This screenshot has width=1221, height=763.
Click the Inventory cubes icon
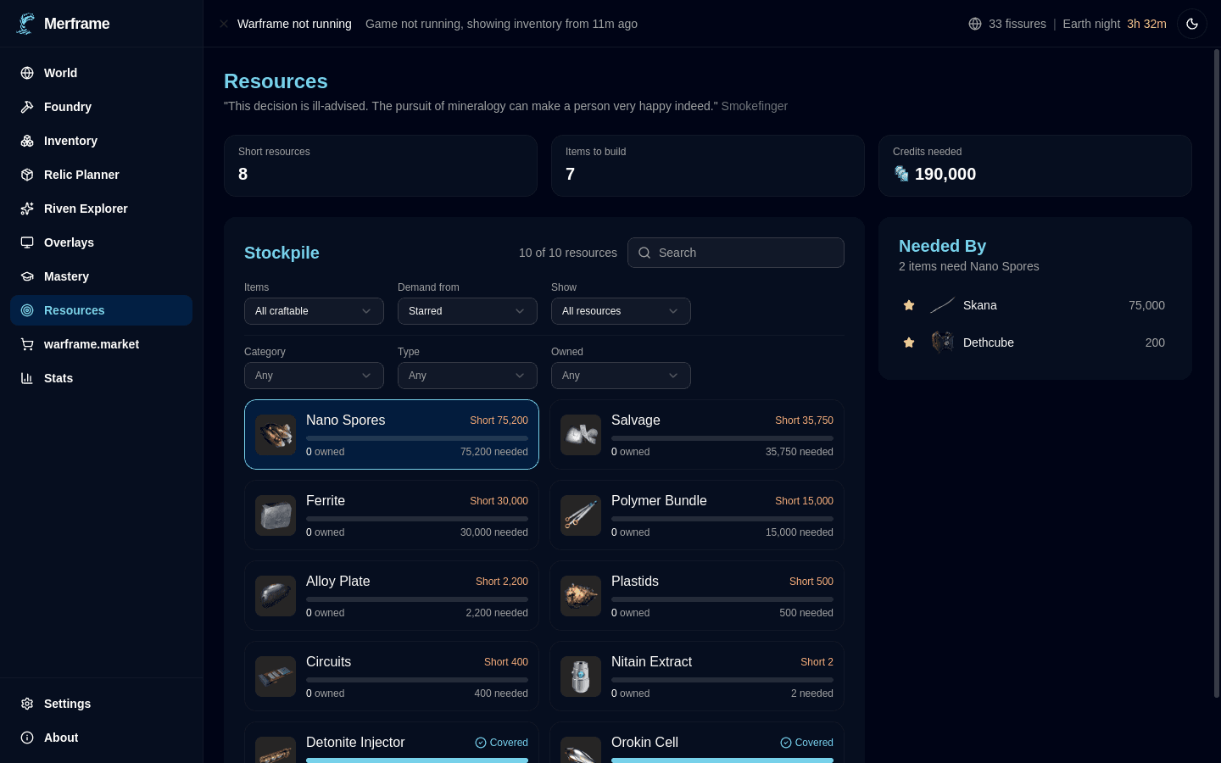(x=27, y=141)
